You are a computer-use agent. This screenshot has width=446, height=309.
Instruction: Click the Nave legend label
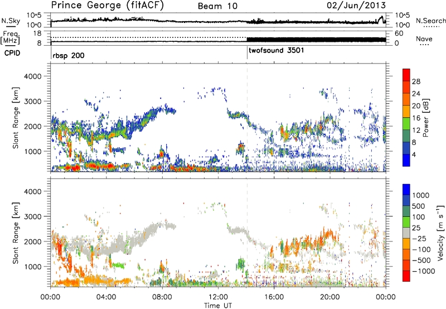[x=424, y=38]
